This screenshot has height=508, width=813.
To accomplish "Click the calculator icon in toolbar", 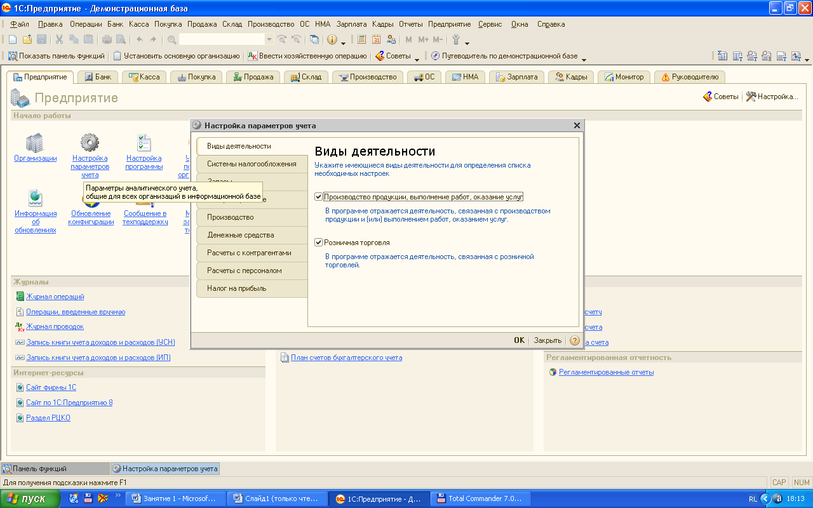I will click(x=362, y=39).
